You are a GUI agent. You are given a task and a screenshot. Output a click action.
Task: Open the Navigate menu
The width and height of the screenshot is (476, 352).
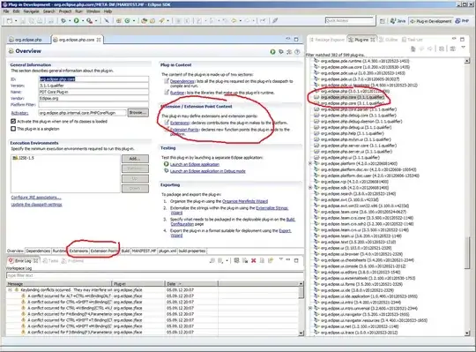pos(31,11)
